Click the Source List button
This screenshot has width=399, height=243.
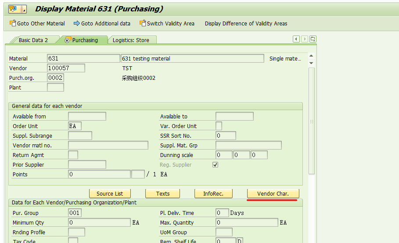110,194
